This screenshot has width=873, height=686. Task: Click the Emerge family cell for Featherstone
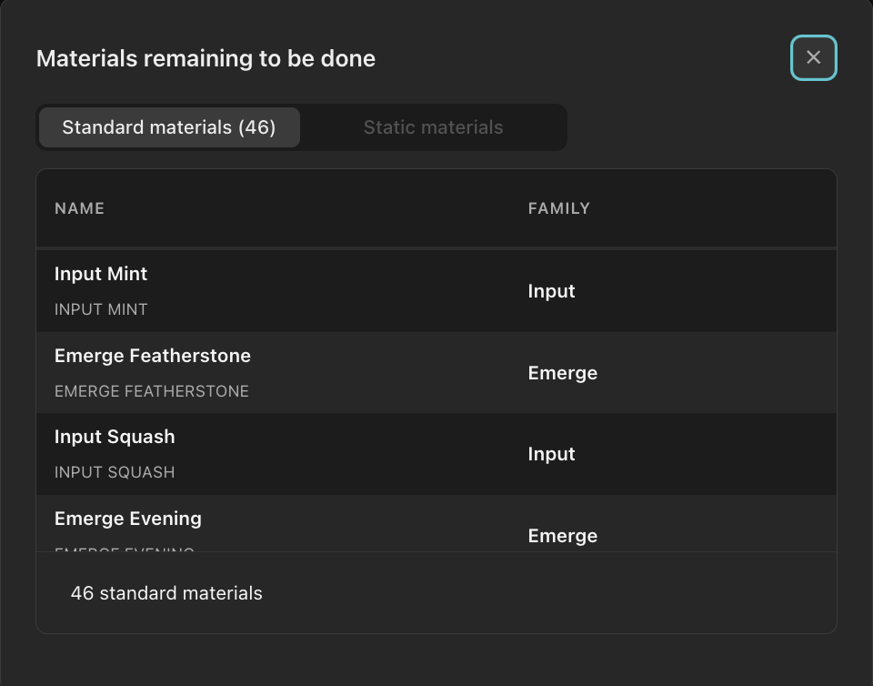coord(562,373)
